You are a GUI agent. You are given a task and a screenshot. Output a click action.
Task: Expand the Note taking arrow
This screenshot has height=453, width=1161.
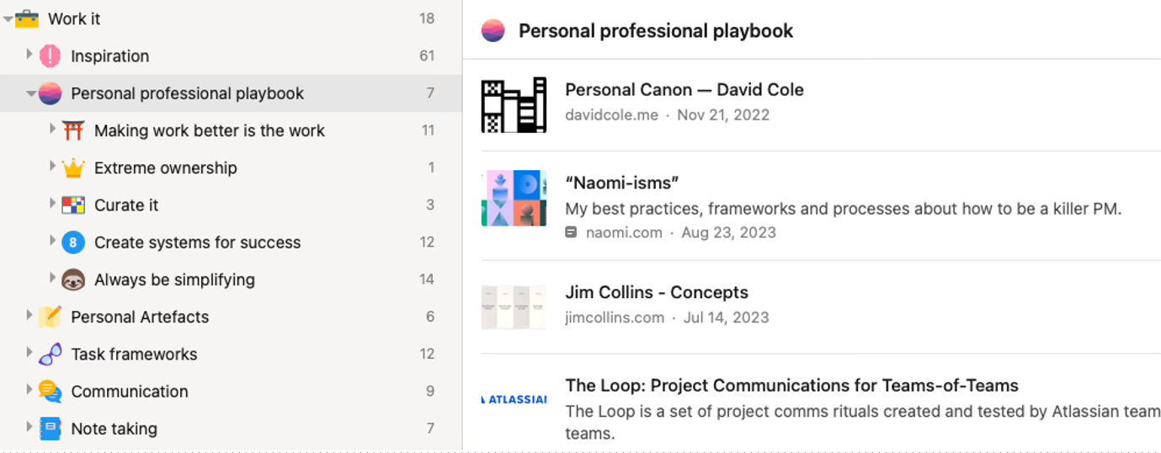pyautogui.click(x=29, y=427)
